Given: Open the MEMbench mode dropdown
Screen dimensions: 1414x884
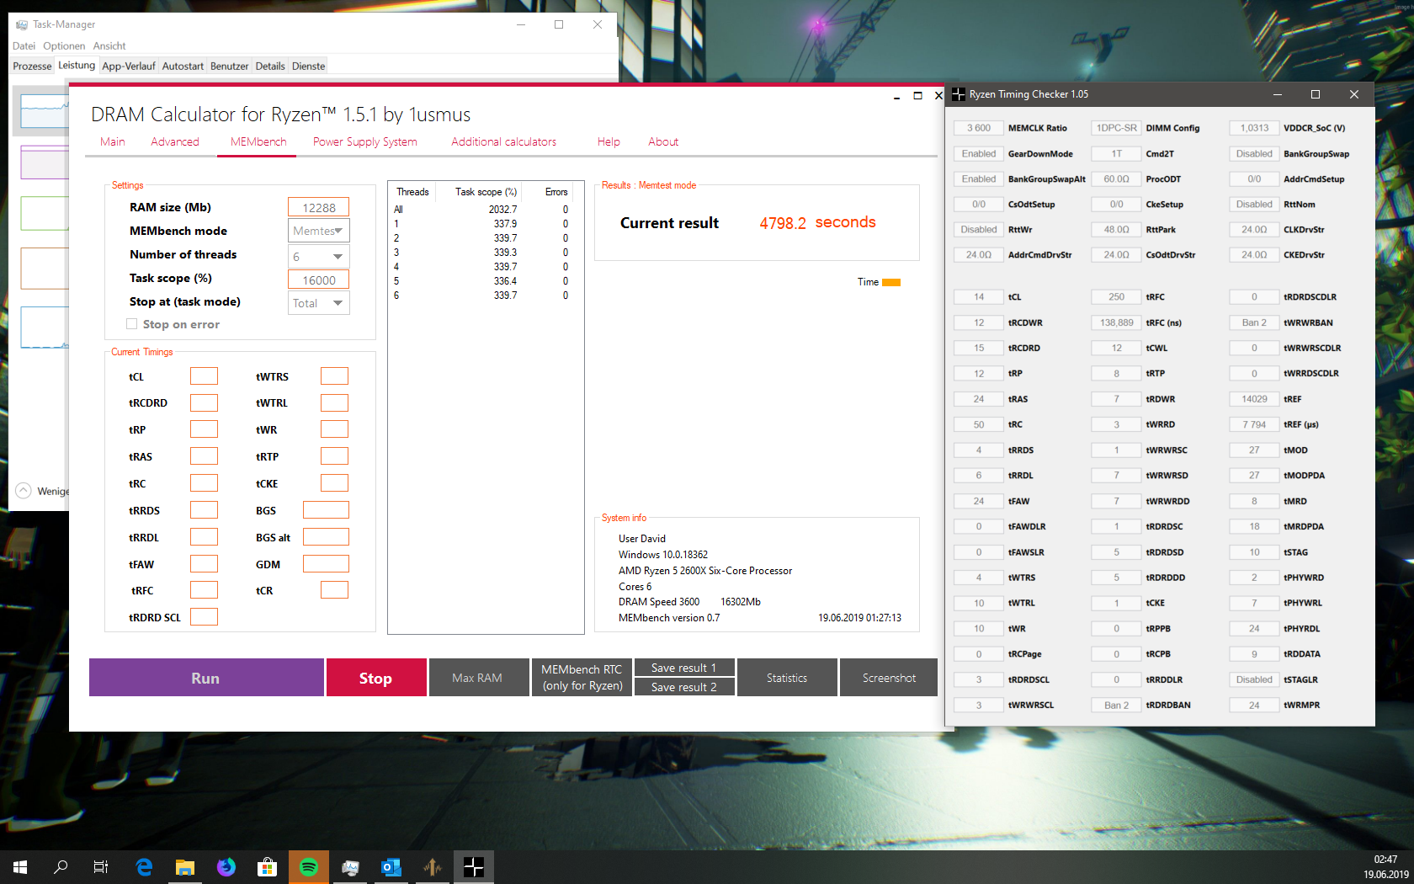Looking at the screenshot, I should tap(319, 231).
